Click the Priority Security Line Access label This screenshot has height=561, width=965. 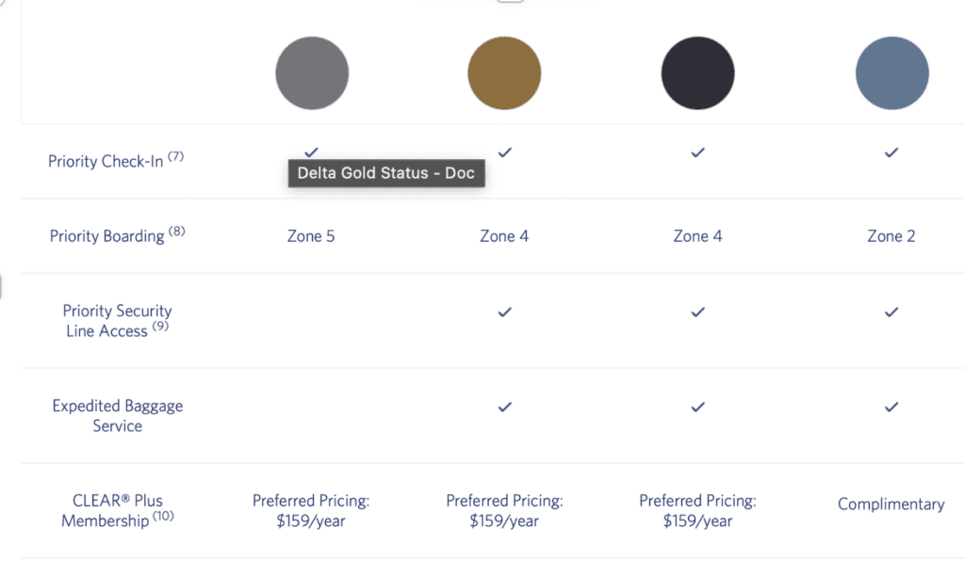coord(117,321)
